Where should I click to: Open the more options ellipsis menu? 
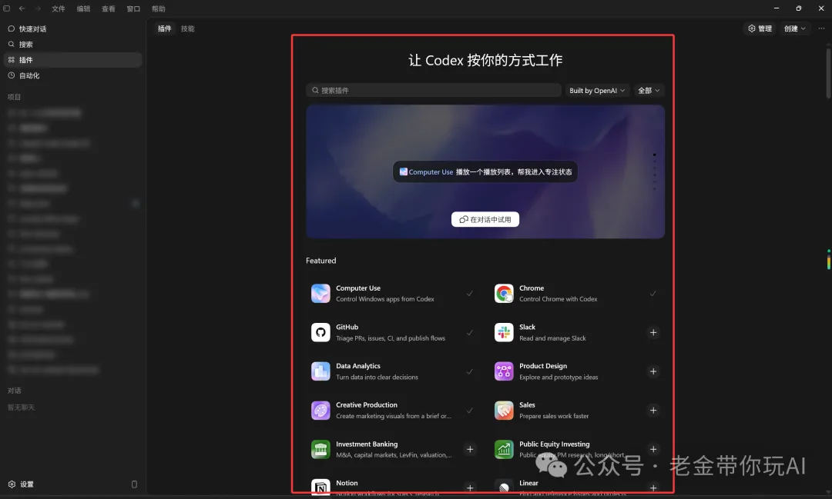pos(821,28)
